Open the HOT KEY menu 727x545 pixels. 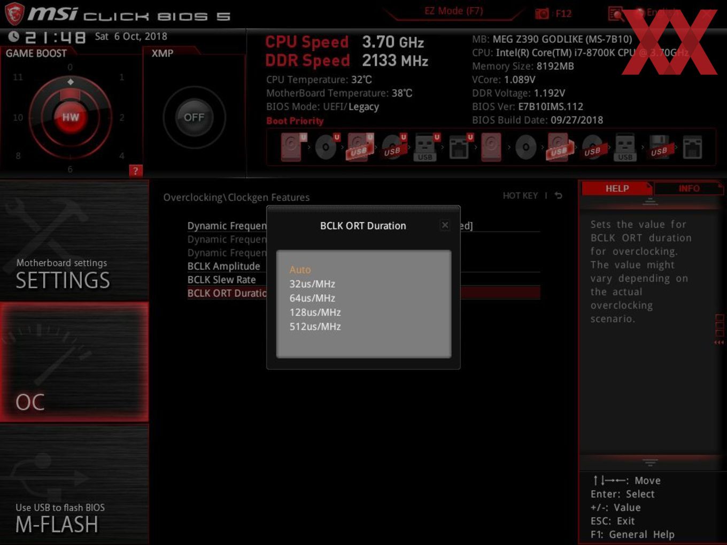tap(520, 196)
